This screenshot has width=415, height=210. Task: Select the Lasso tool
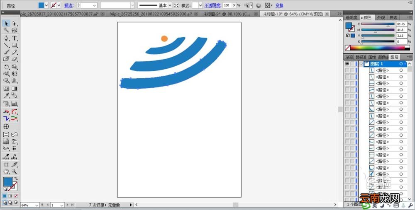tap(14, 30)
